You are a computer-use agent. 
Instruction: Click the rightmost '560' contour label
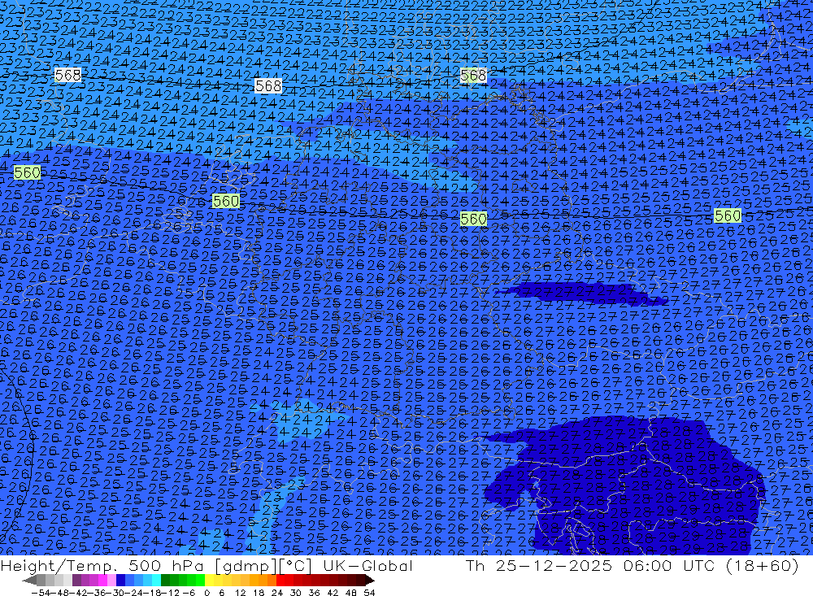coord(728,215)
